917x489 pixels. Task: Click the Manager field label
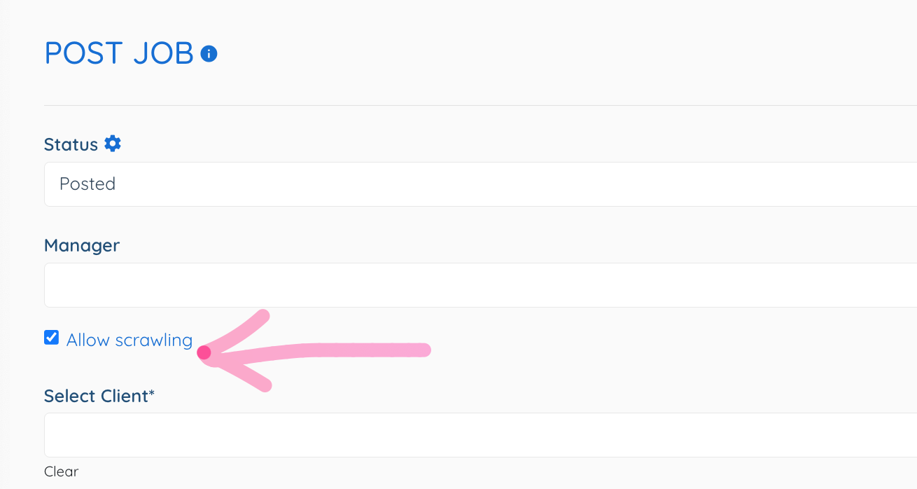(82, 245)
